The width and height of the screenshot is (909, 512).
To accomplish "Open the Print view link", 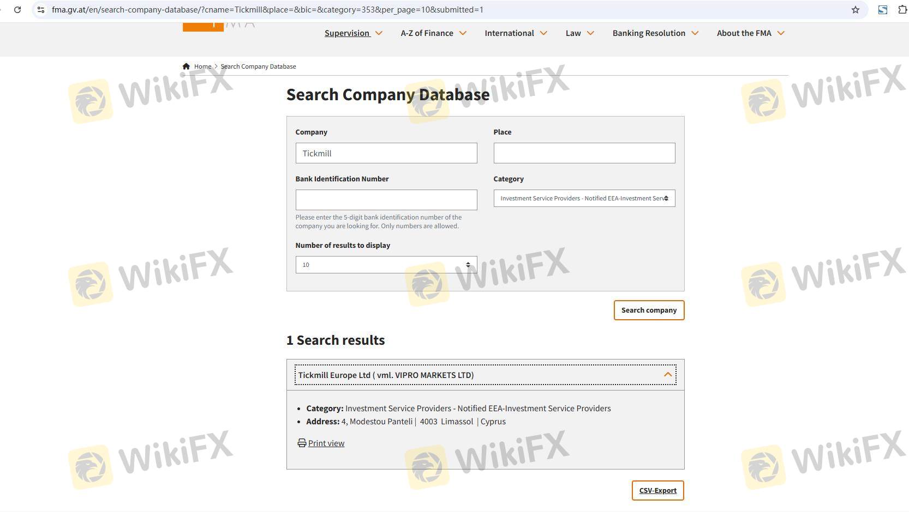I will [326, 443].
